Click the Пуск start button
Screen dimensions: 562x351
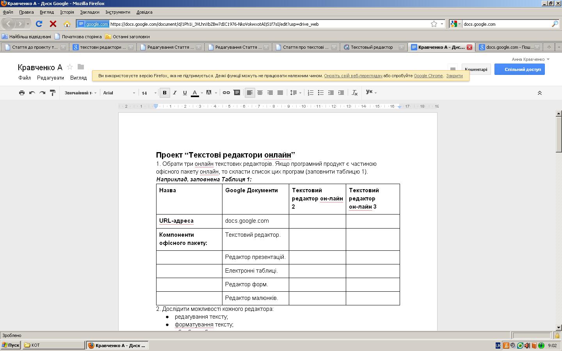click(x=11, y=345)
